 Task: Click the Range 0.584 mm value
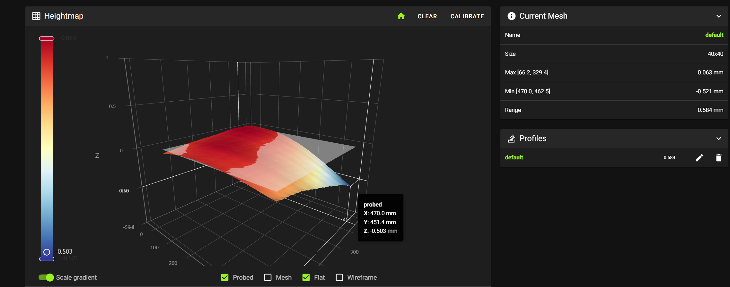click(710, 110)
